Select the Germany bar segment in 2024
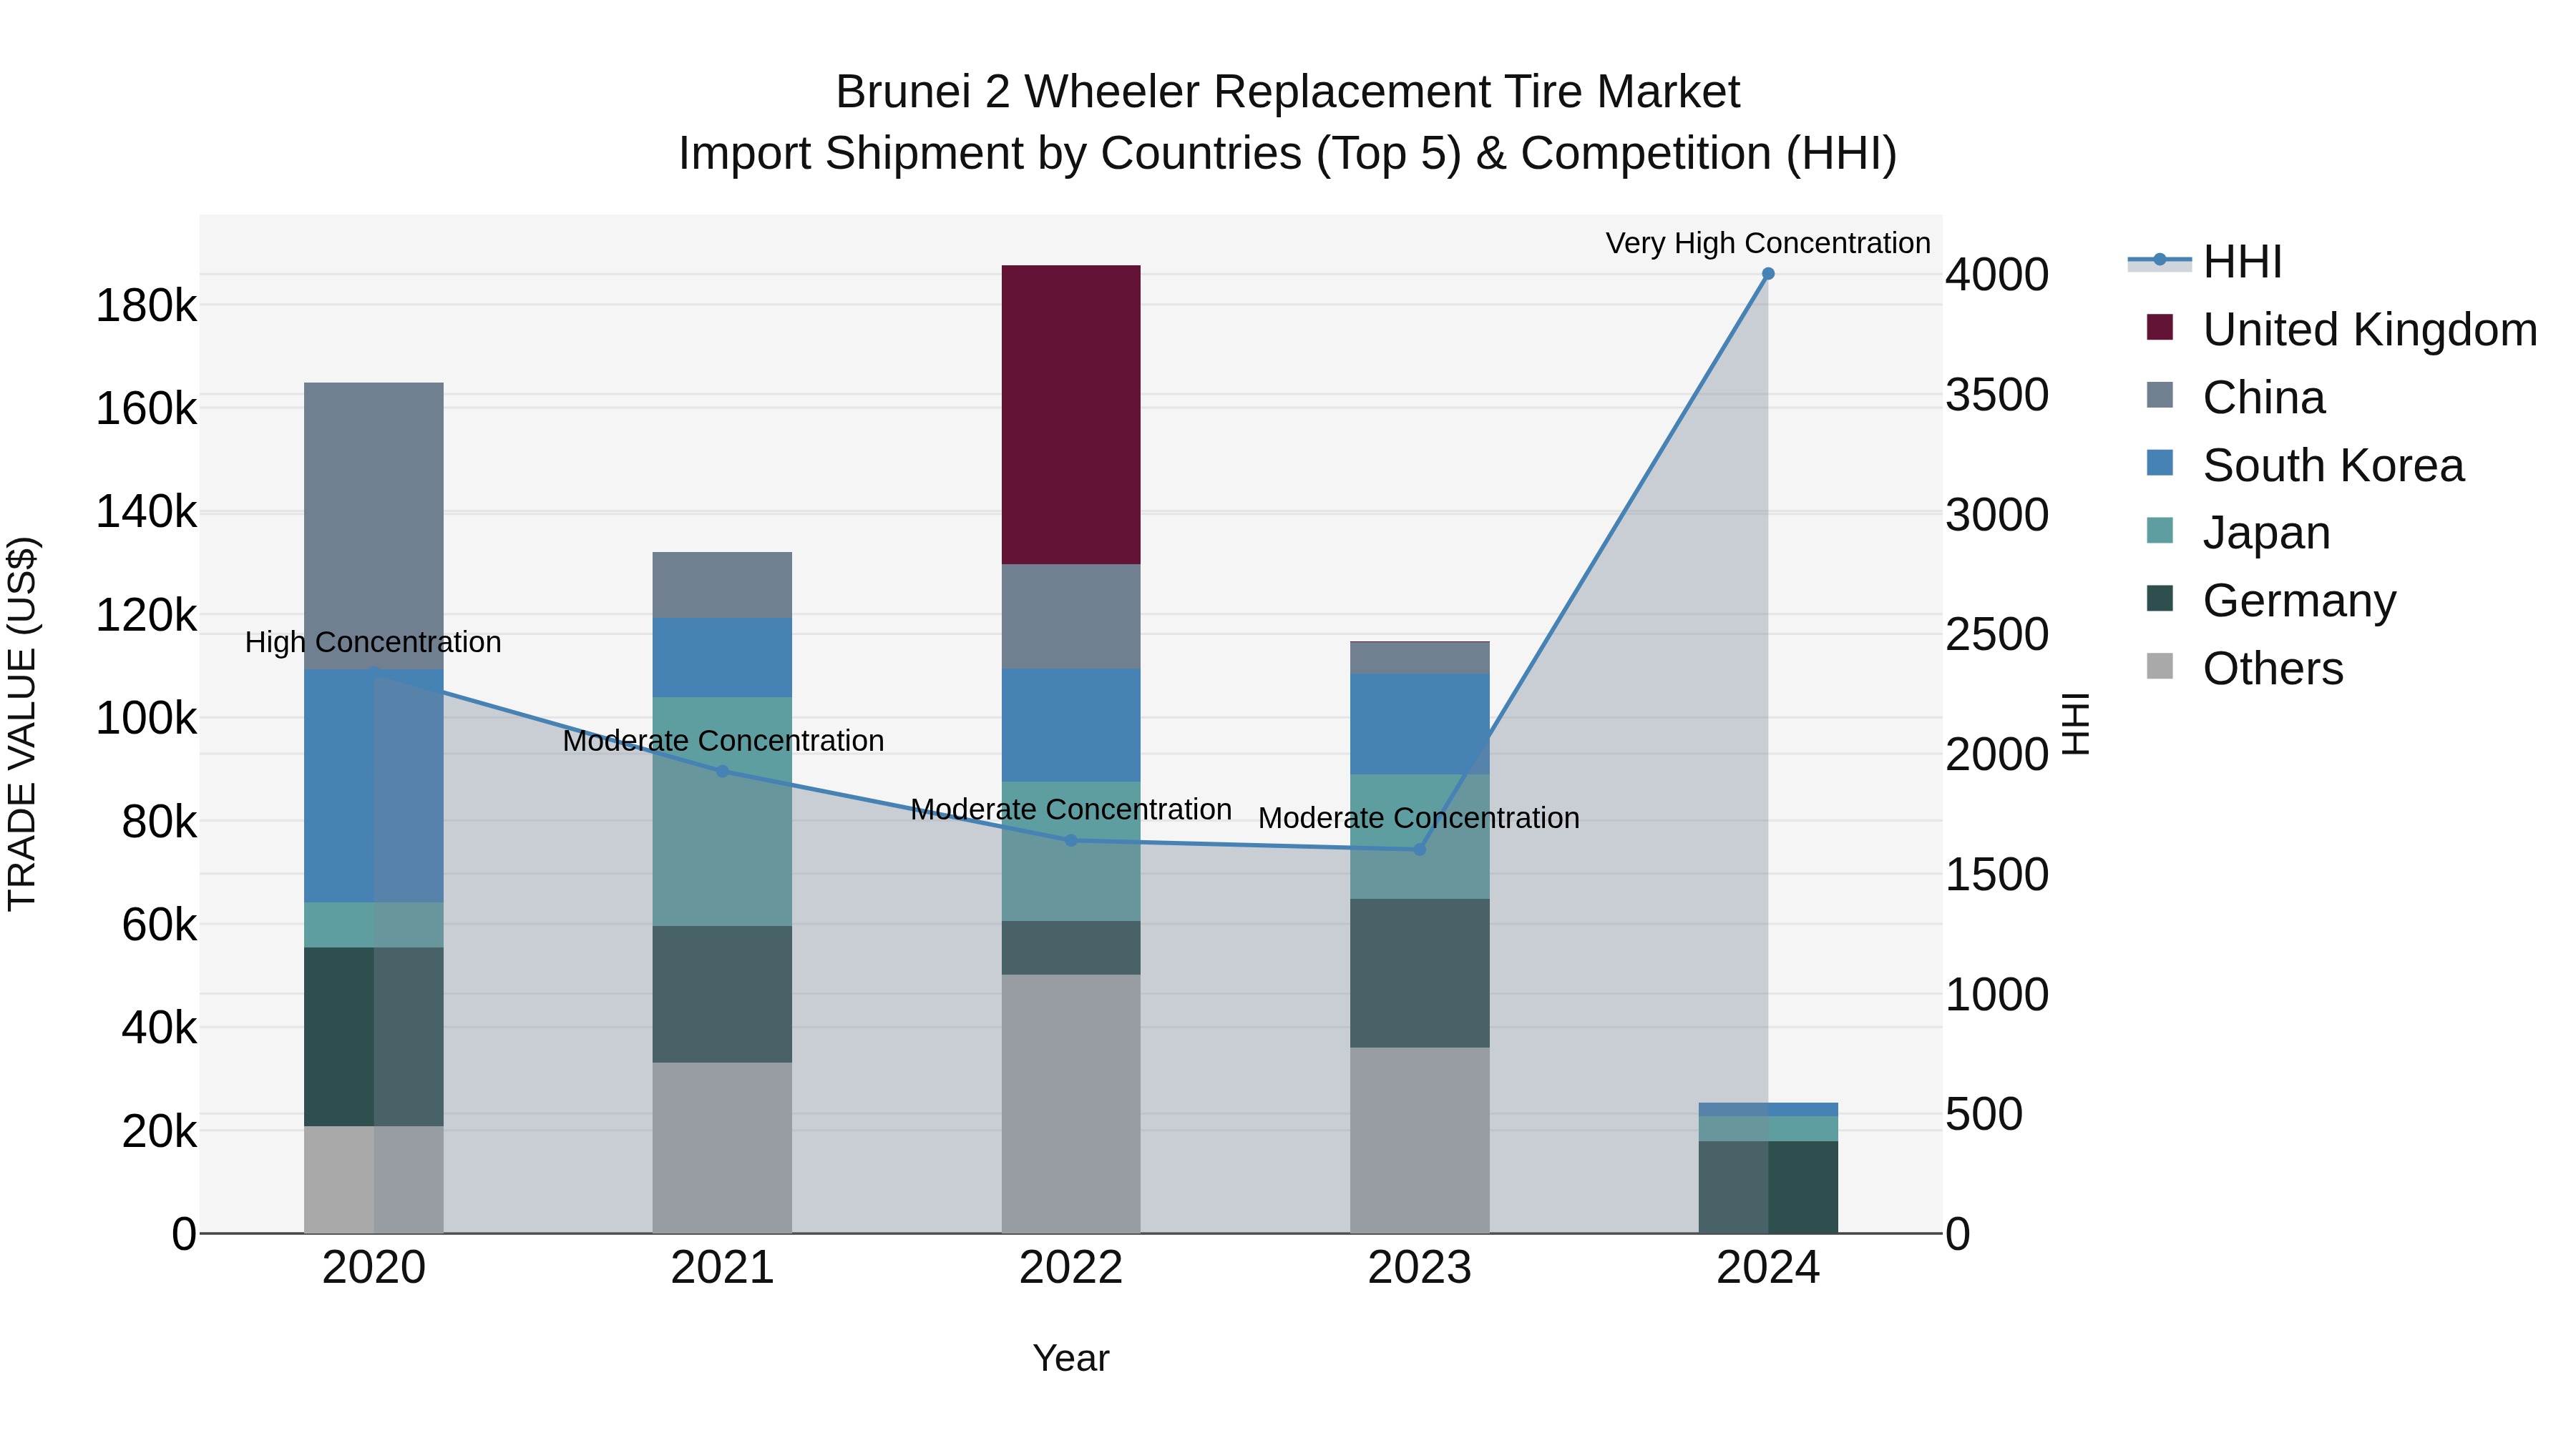2576x1448 pixels. [x=1768, y=1187]
